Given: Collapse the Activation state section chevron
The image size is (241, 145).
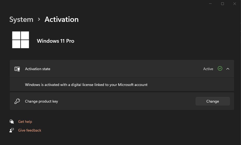Looking at the screenshot, I should [228, 69].
